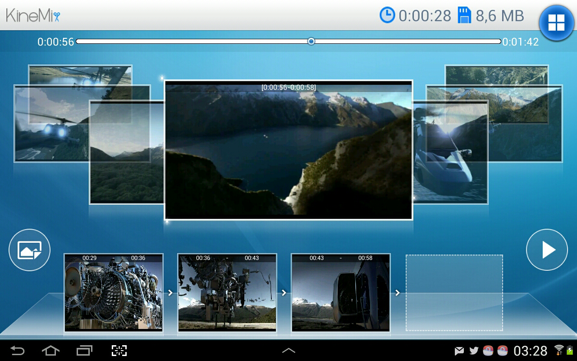Screen dimensions: 577x361
Task: Select the right aircraft frame beside the preview
Action: [x=450, y=152]
